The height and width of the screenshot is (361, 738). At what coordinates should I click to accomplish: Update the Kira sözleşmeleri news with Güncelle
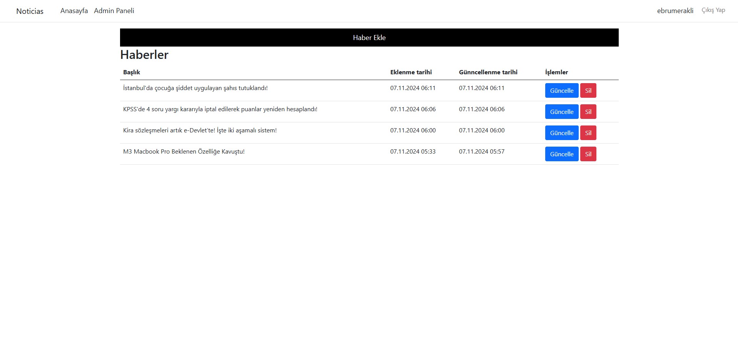(561, 133)
